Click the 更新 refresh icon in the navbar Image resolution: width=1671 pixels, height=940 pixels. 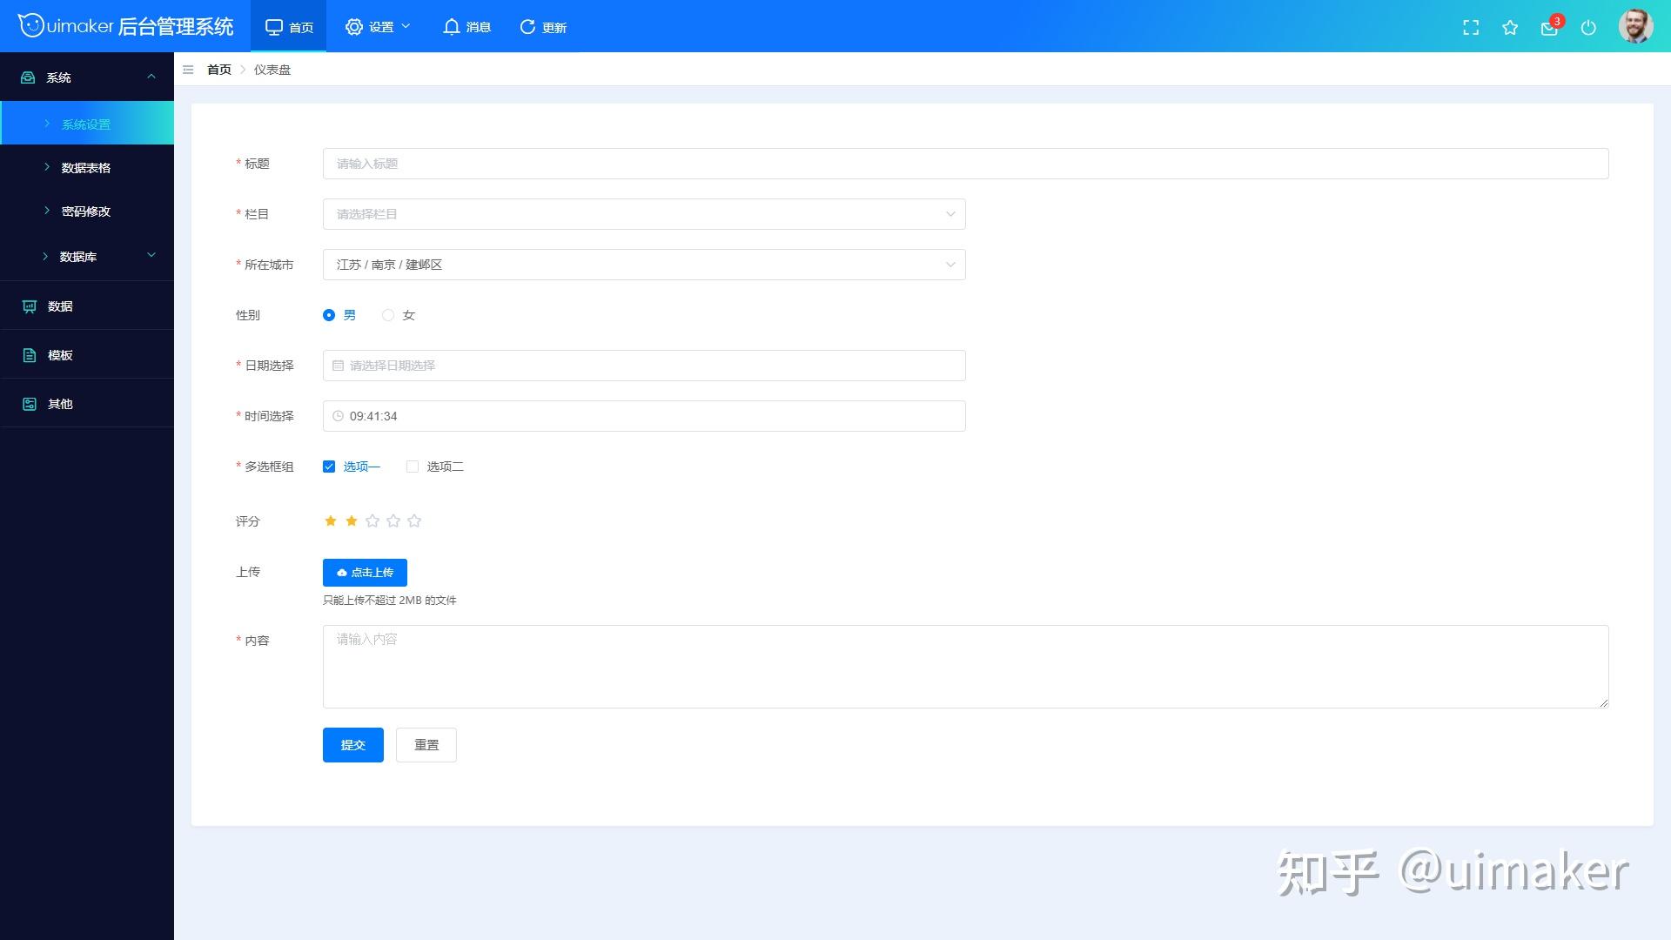[x=541, y=27]
